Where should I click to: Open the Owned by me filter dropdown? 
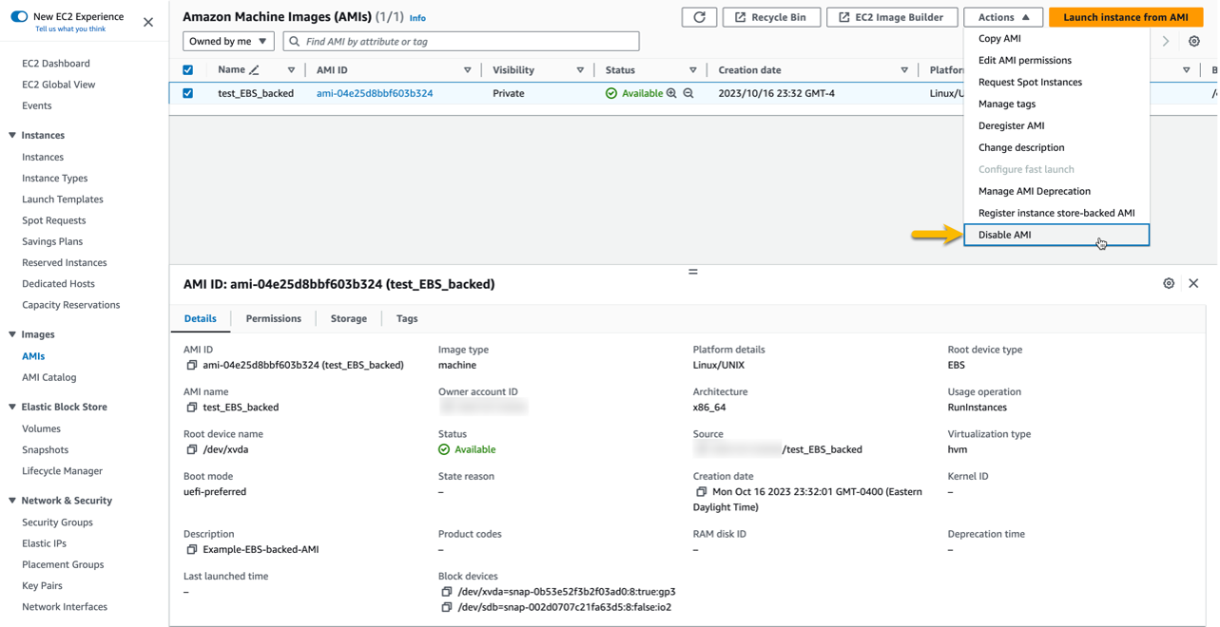228,41
